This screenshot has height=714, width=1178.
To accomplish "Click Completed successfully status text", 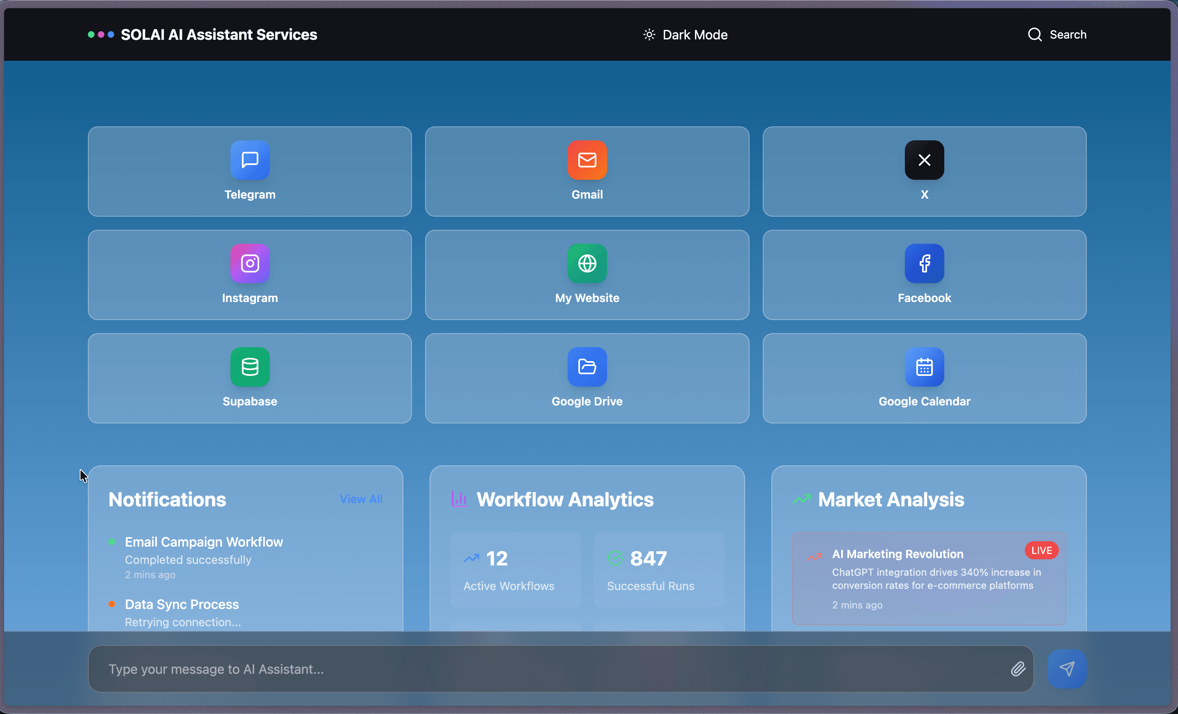I will click(188, 559).
